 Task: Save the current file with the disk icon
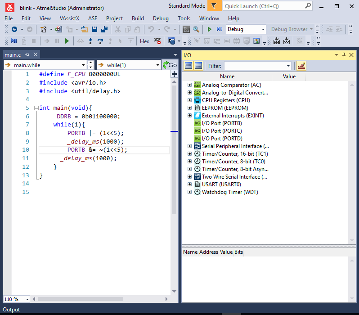tap(94, 29)
